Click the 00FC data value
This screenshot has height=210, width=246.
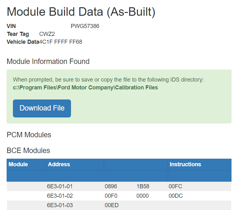[x=175, y=186]
